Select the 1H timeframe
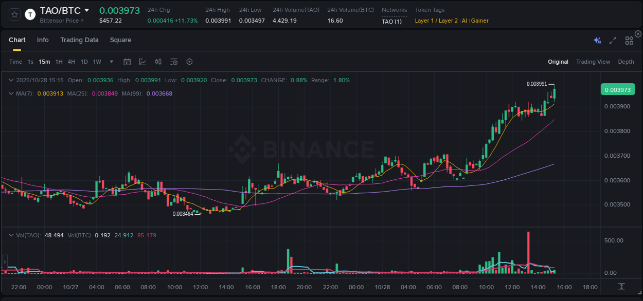This screenshot has width=643, height=301. pyautogui.click(x=59, y=62)
